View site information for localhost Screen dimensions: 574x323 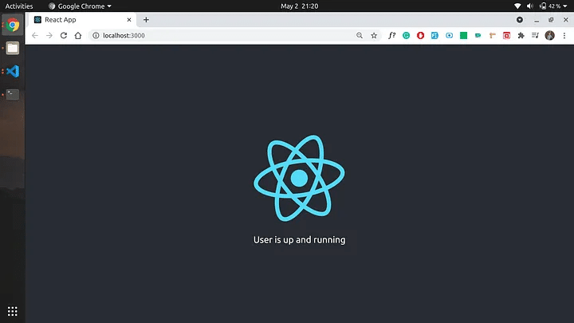pyautogui.click(x=96, y=36)
